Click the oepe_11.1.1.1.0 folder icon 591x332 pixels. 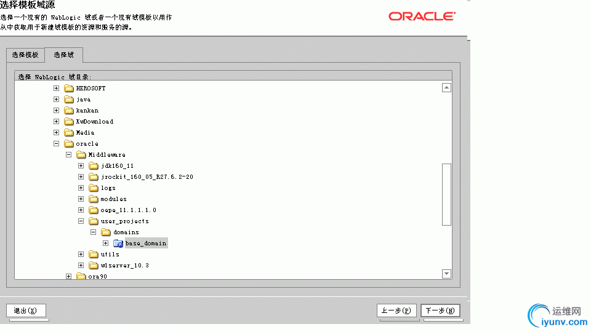(94, 210)
